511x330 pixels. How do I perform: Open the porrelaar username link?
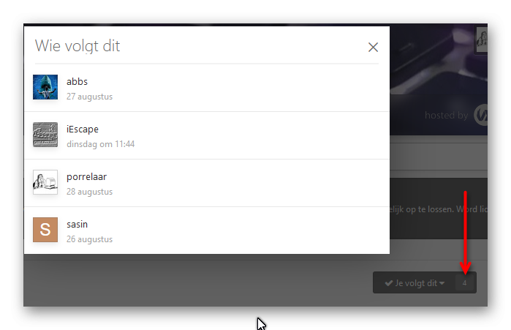click(x=86, y=177)
